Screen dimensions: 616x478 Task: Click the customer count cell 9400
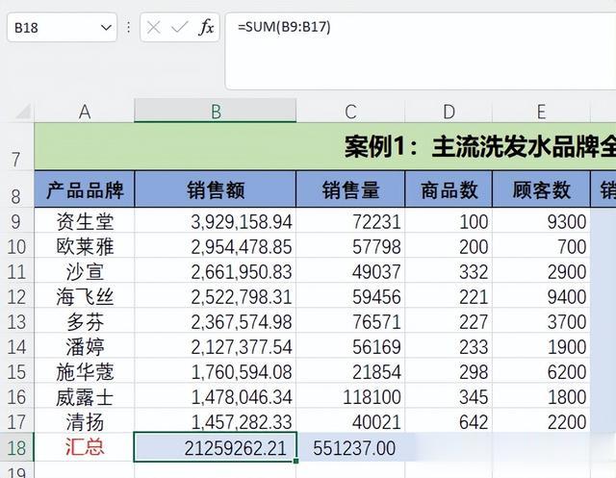click(x=541, y=295)
